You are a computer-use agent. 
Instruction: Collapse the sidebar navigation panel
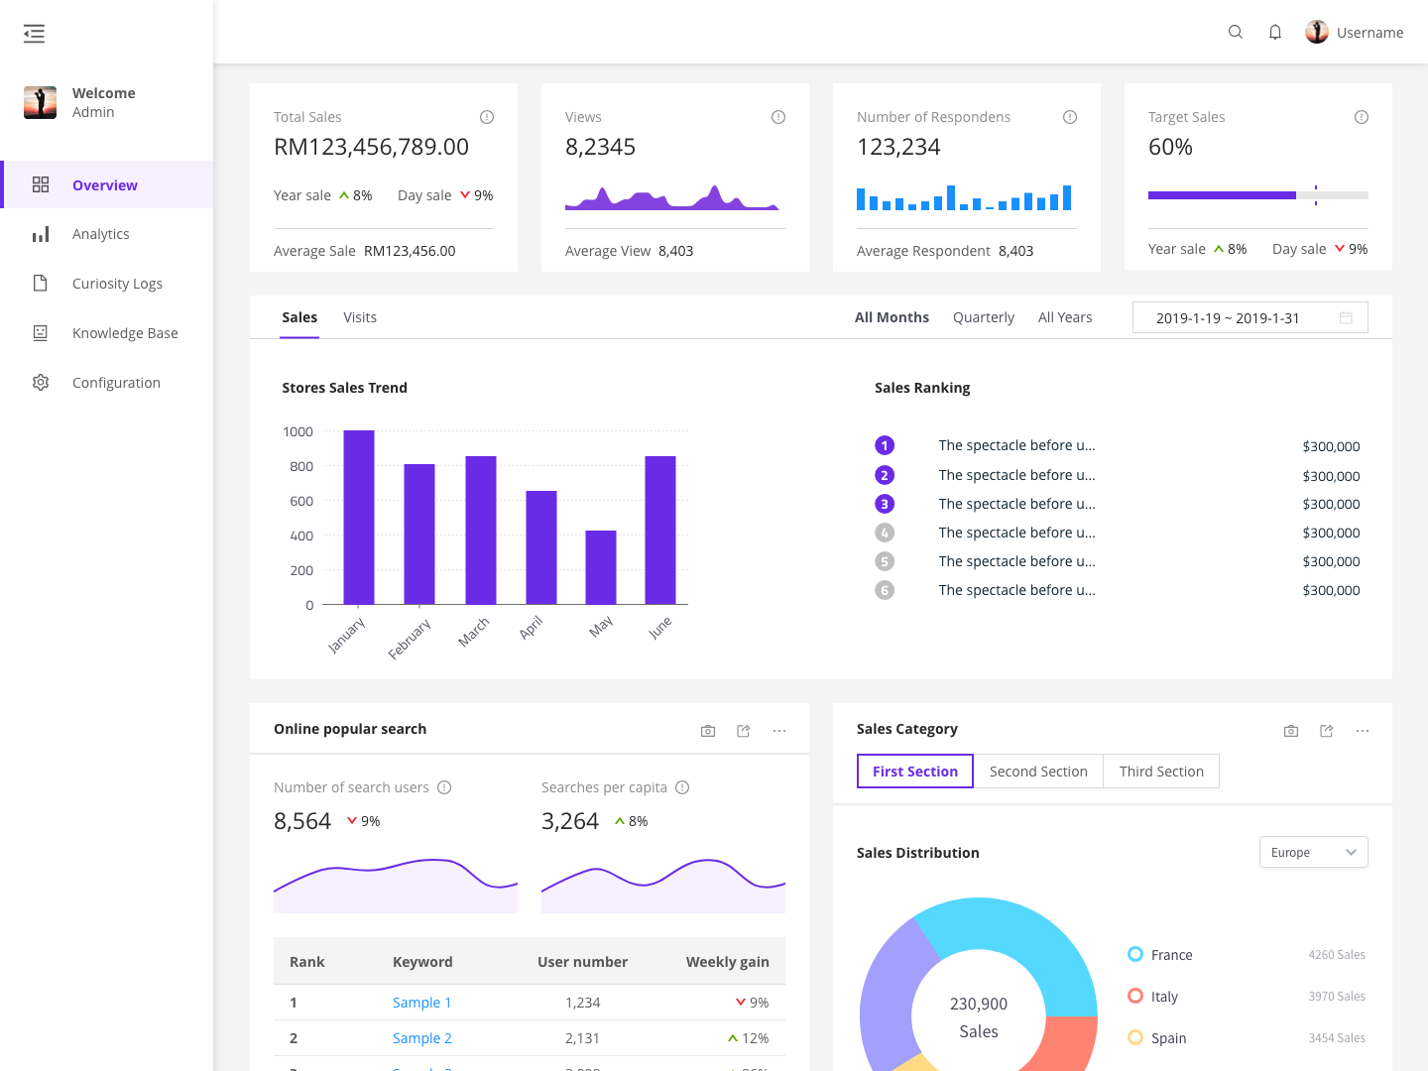click(x=34, y=33)
